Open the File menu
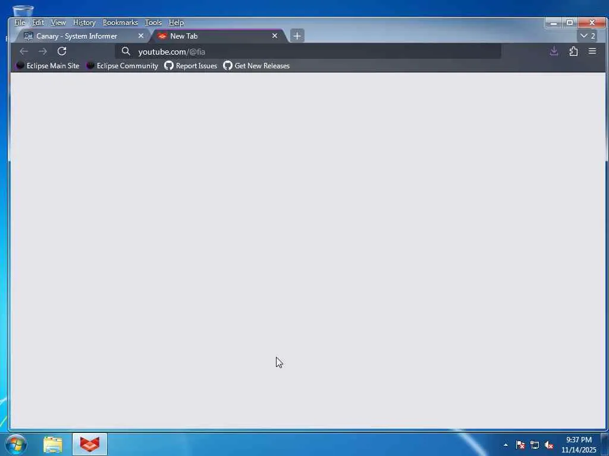The height and width of the screenshot is (456, 609). [20, 23]
